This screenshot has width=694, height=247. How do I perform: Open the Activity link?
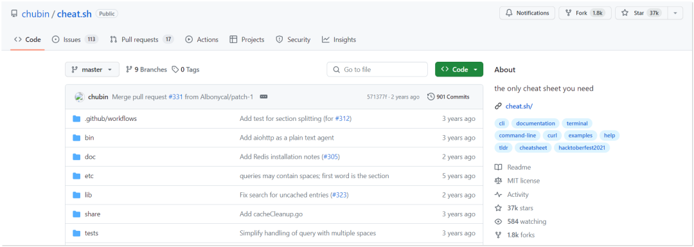click(512, 194)
